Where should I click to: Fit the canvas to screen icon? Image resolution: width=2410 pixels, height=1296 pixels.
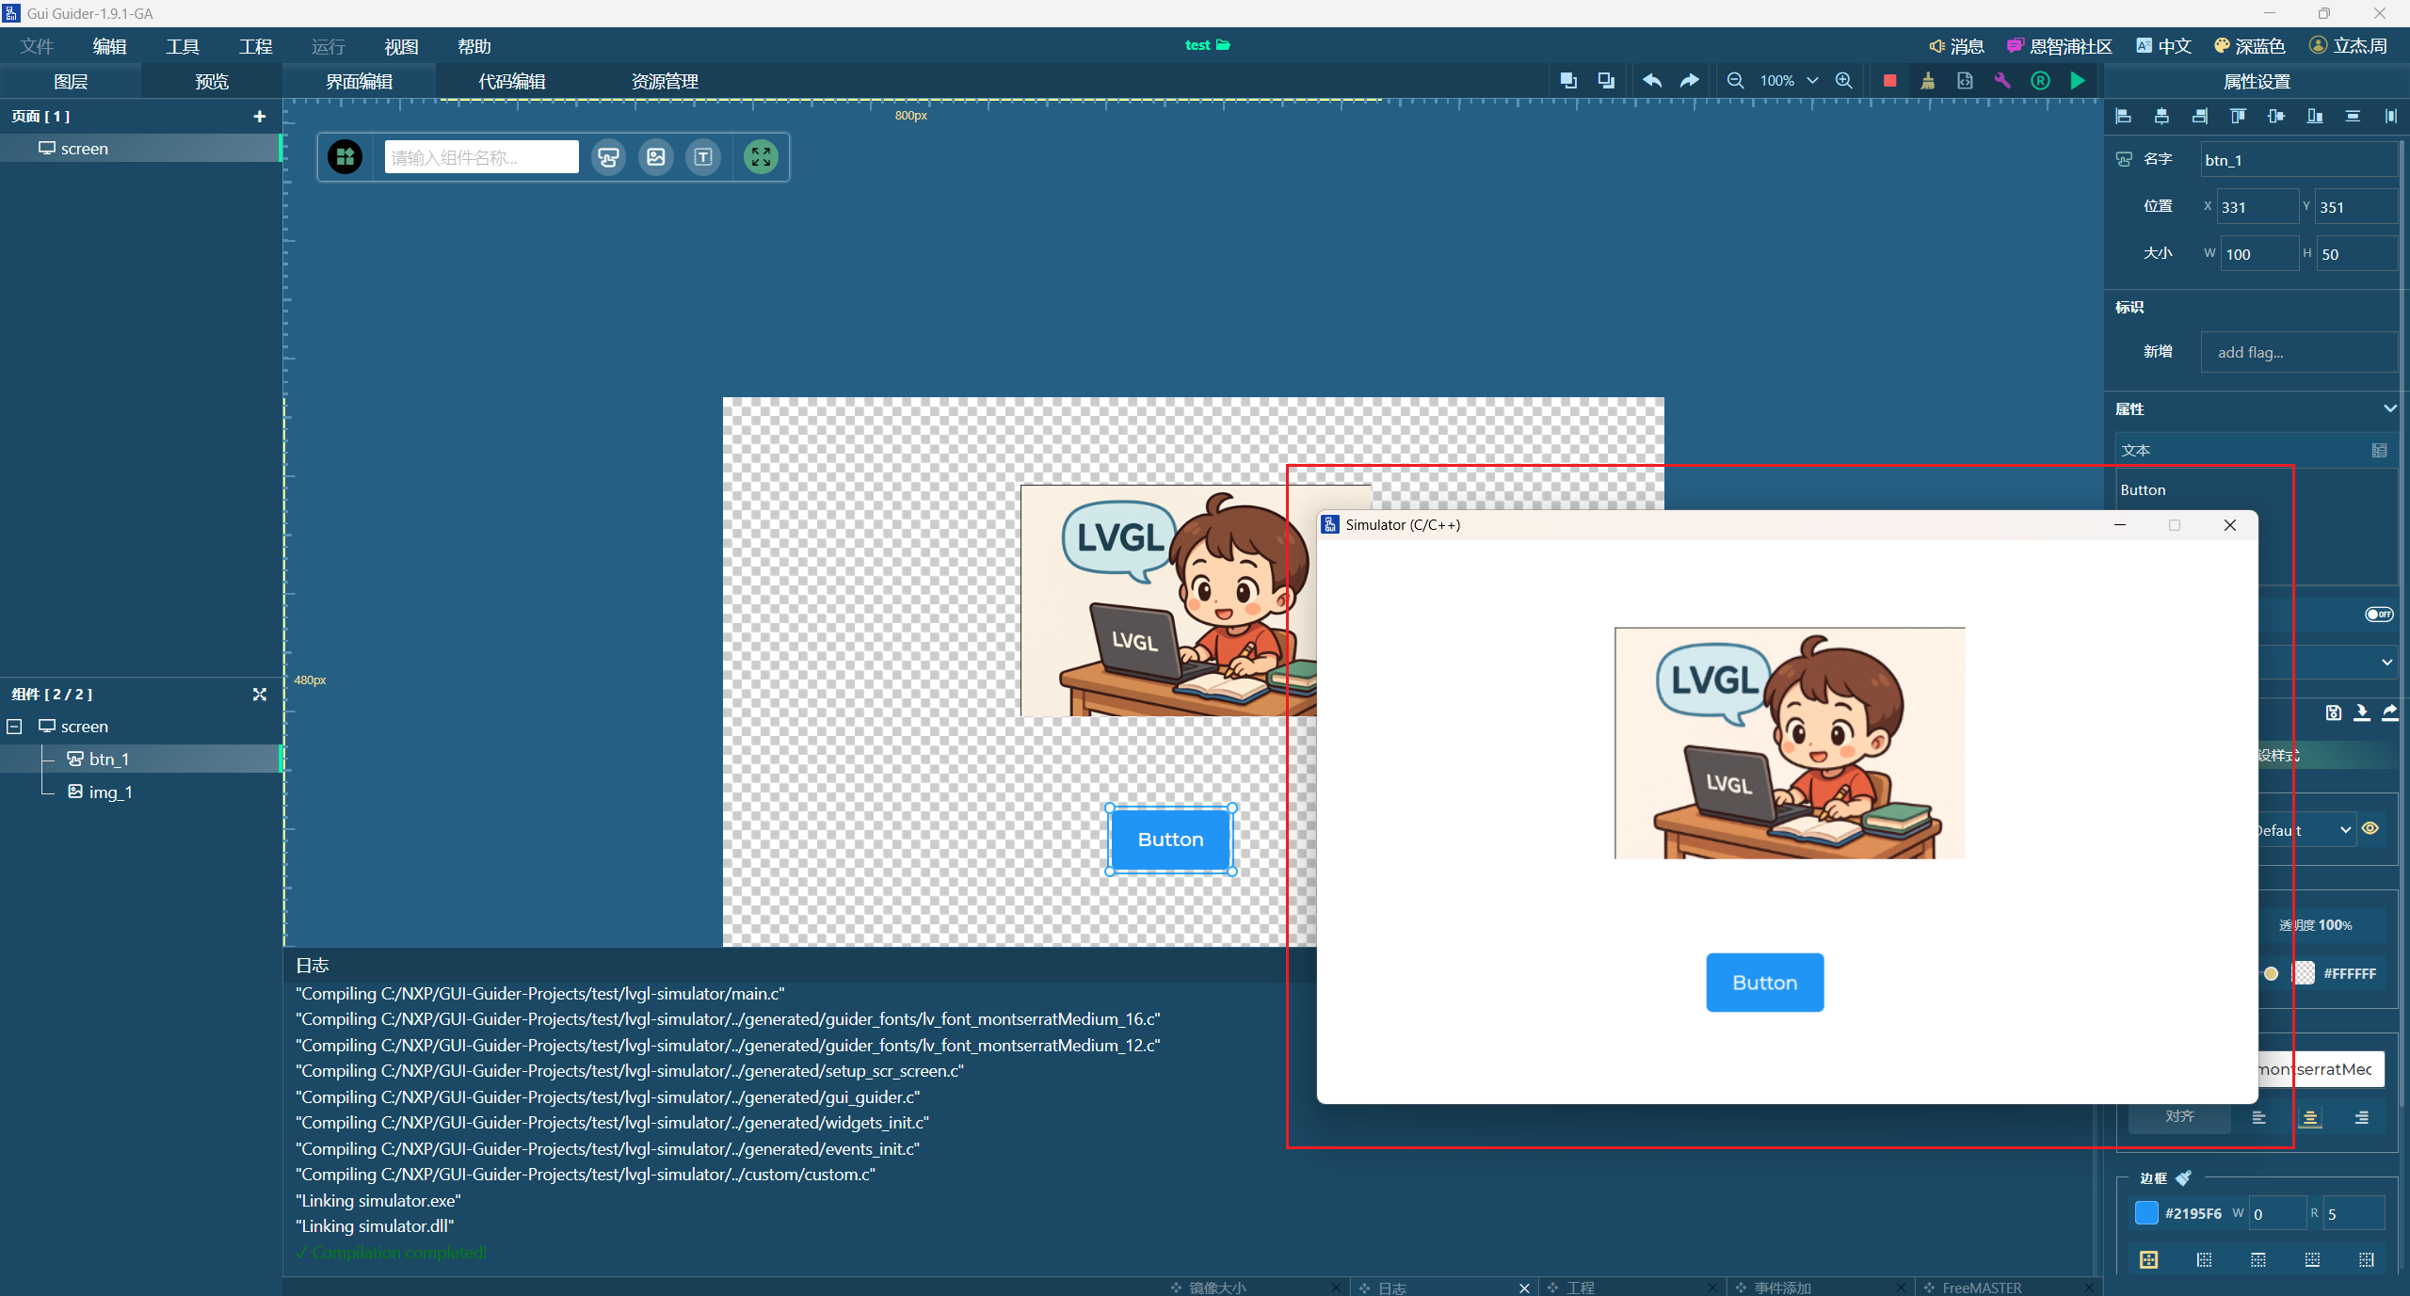coord(761,157)
